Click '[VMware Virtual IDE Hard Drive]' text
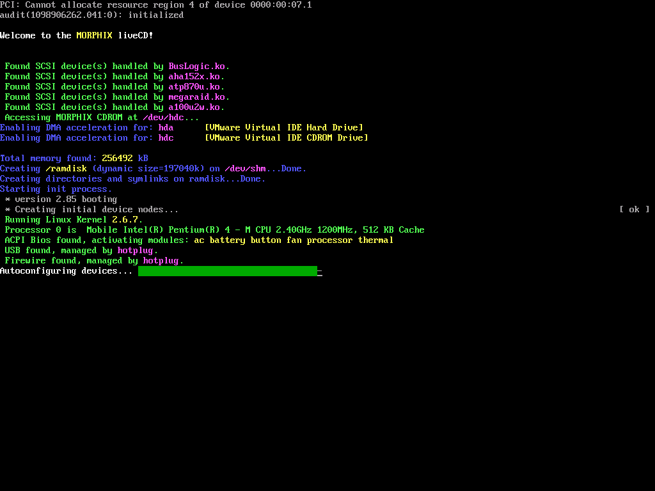 tap(283, 128)
